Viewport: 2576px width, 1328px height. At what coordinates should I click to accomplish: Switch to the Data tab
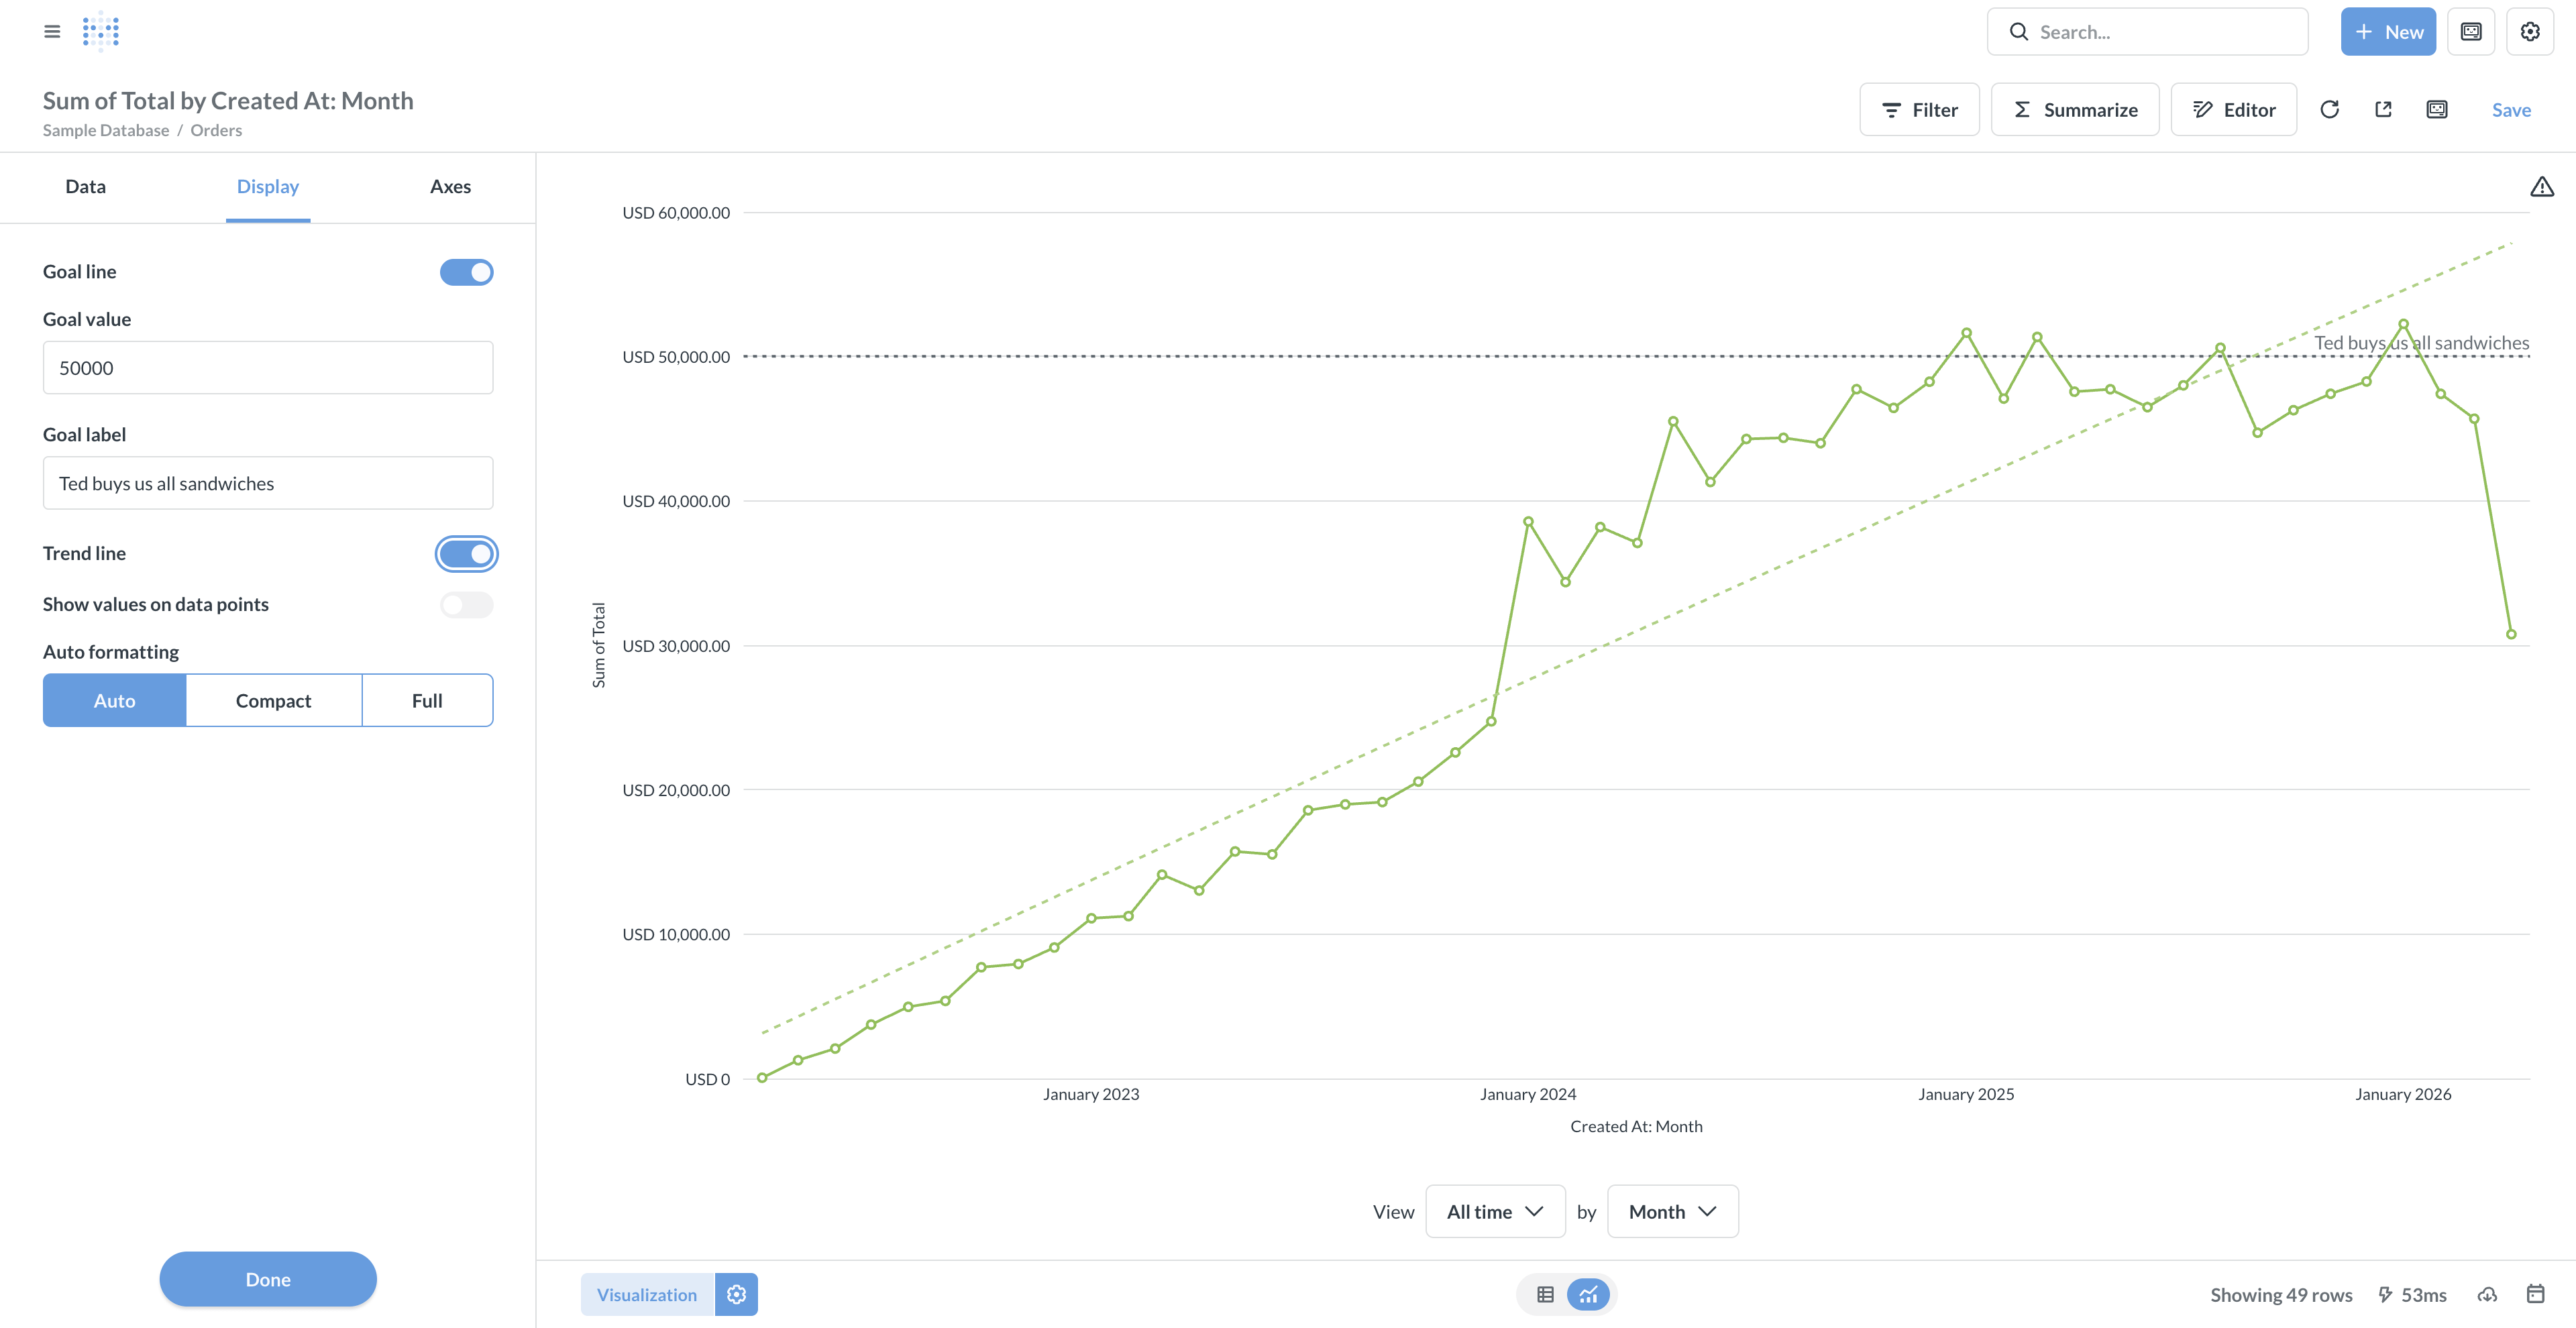pyautogui.click(x=85, y=187)
